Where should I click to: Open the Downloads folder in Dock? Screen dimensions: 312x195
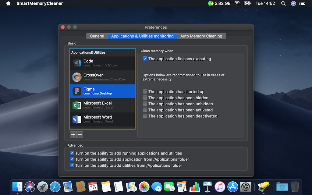click(282, 187)
